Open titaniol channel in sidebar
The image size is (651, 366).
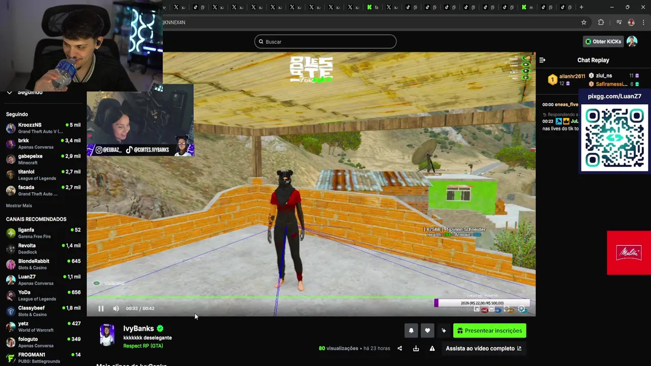(43, 175)
